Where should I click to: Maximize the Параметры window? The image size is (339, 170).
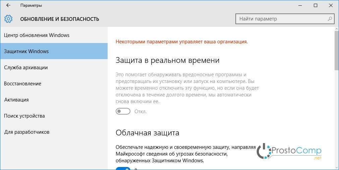316,6
